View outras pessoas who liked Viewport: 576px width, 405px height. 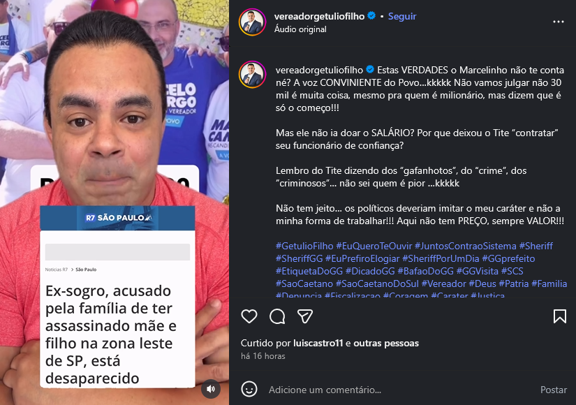tap(386, 344)
